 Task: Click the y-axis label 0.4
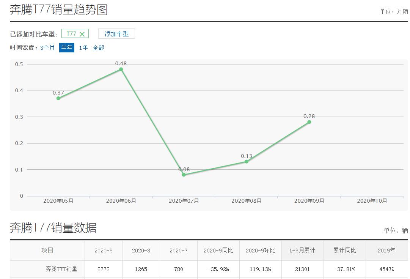pyautogui.click(x=19, y=91)
